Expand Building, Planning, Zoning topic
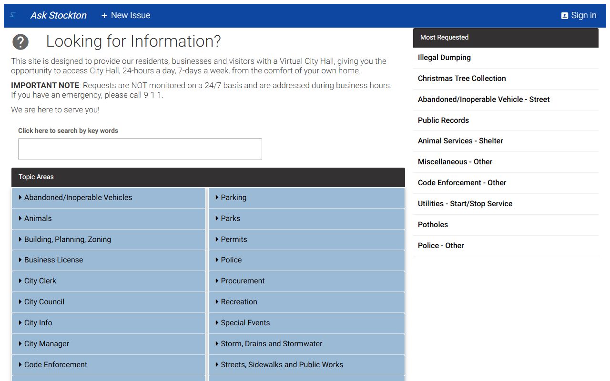Screen dimensions: 610x381 coord(109,240)
